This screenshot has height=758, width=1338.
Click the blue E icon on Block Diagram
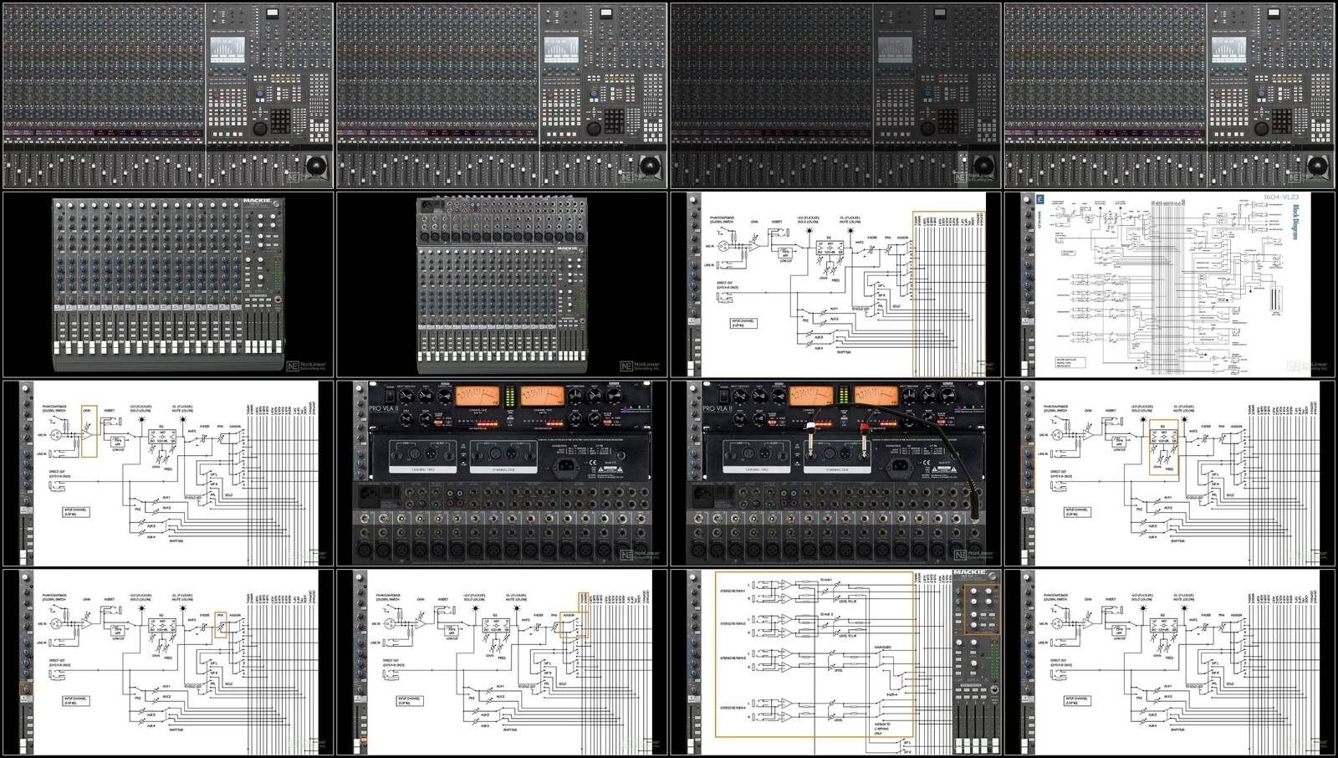click(1041, 200)
